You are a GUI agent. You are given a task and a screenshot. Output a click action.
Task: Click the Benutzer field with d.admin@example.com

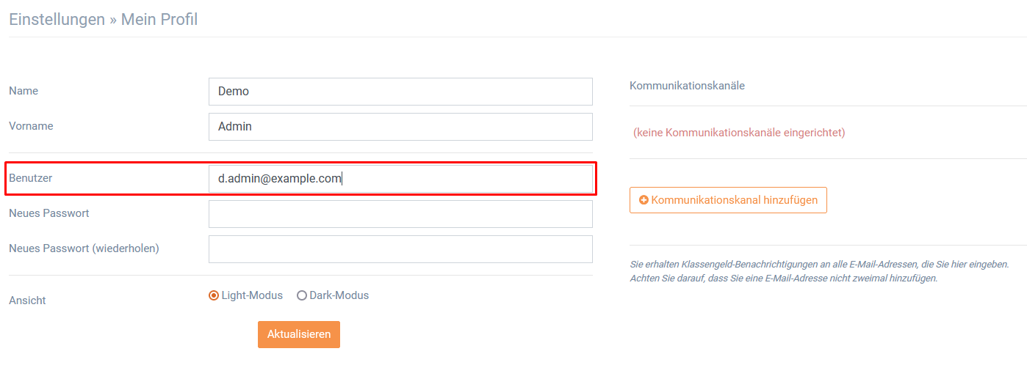tap(400, 178)
